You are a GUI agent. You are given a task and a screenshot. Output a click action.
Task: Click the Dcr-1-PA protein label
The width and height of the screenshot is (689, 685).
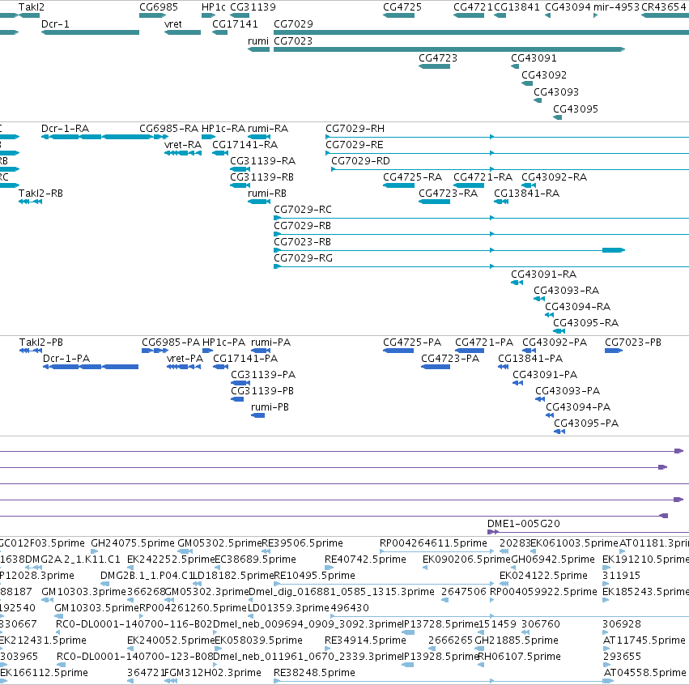tap(66, 359)
